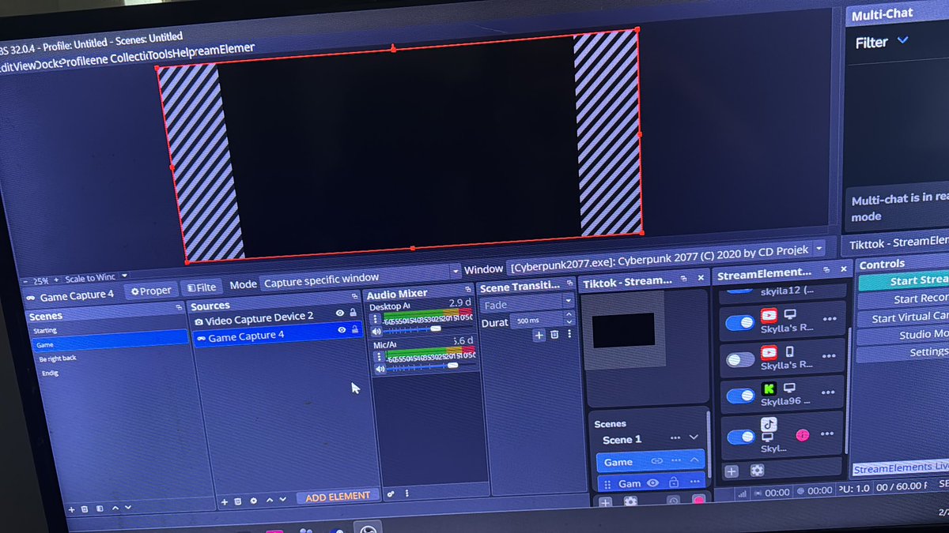This screenshot has width=949, height=533.
Task: Mute Mic/Aux speaker icon
Action: click(x=380, y=369)
